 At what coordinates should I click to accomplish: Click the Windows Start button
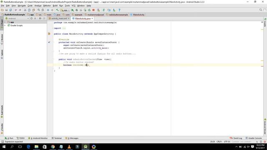(4, 147)
